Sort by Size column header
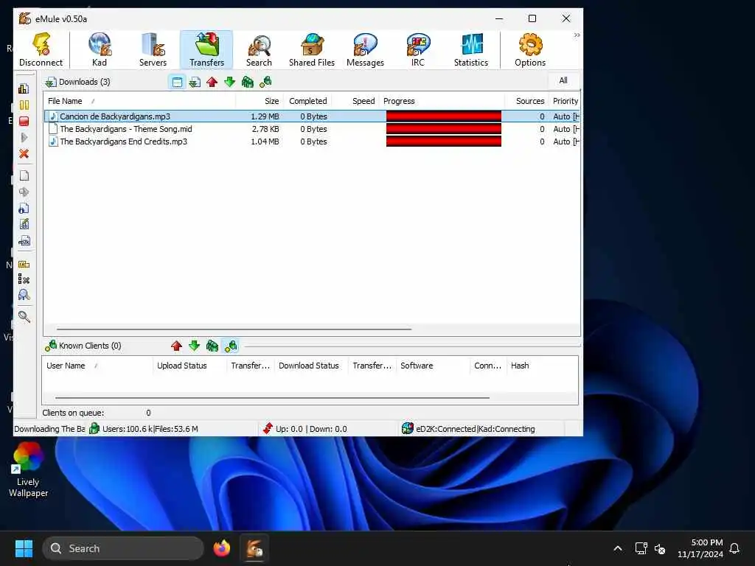The width and height of the screenshot is (755, 566). point(259,101)
